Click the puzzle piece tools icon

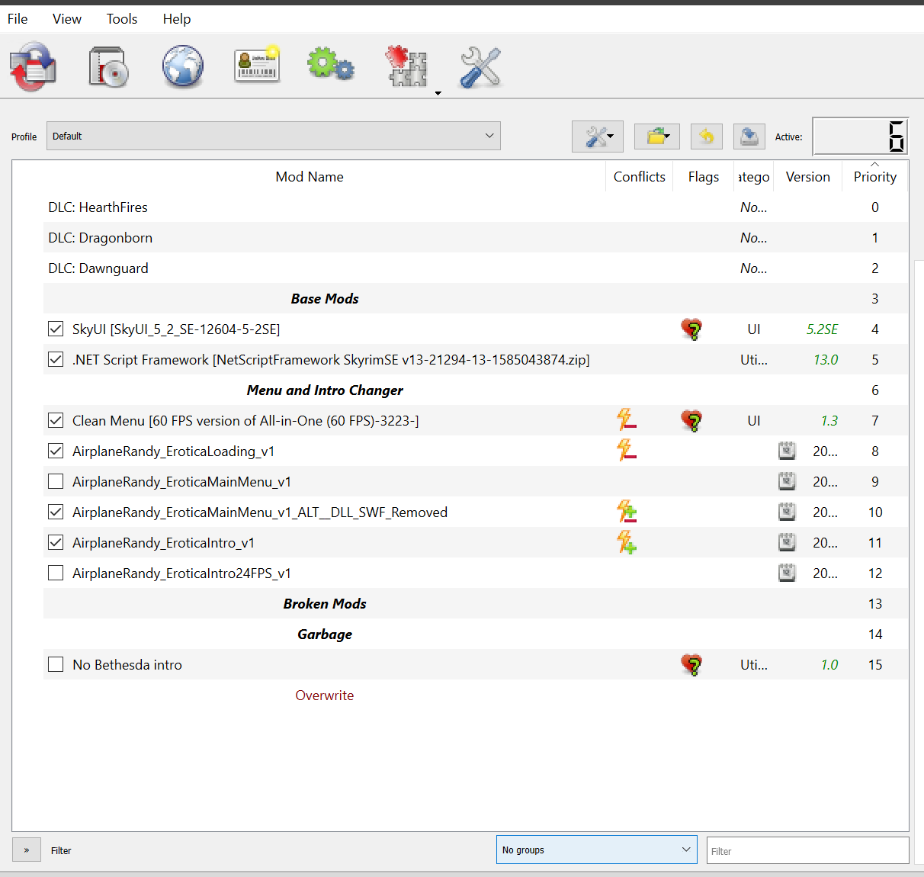(407, 66)
